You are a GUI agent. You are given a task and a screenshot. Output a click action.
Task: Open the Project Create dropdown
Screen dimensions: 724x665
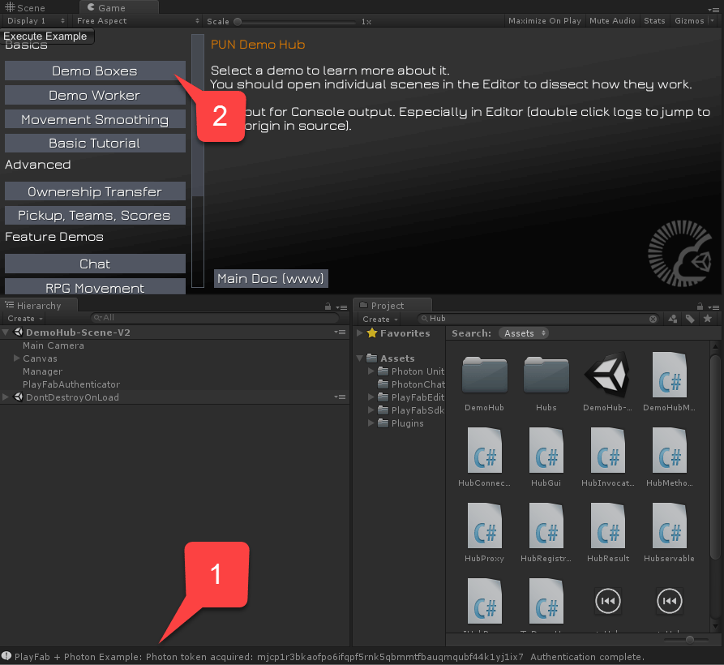(380, 319)
